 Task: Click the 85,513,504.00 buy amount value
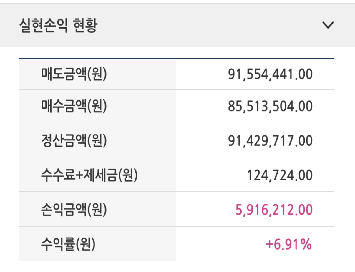point(270,107)
